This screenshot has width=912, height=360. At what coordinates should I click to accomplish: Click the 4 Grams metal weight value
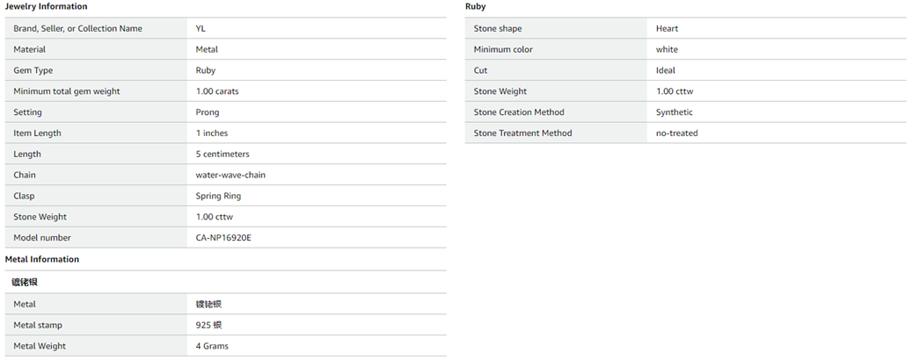tap(212, 346)
